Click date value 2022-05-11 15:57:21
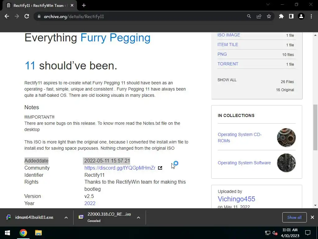The image size is (318, 239). tap(107, 161)
